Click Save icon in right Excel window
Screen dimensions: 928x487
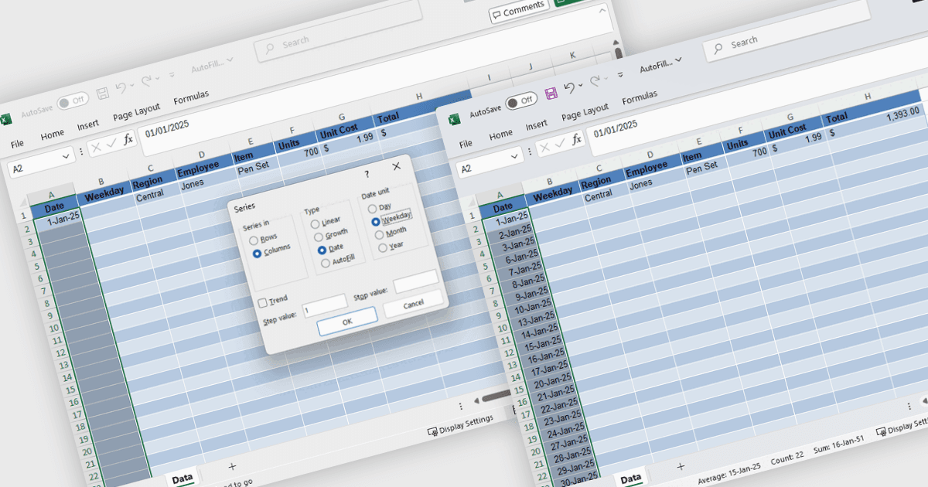(551, 94)
